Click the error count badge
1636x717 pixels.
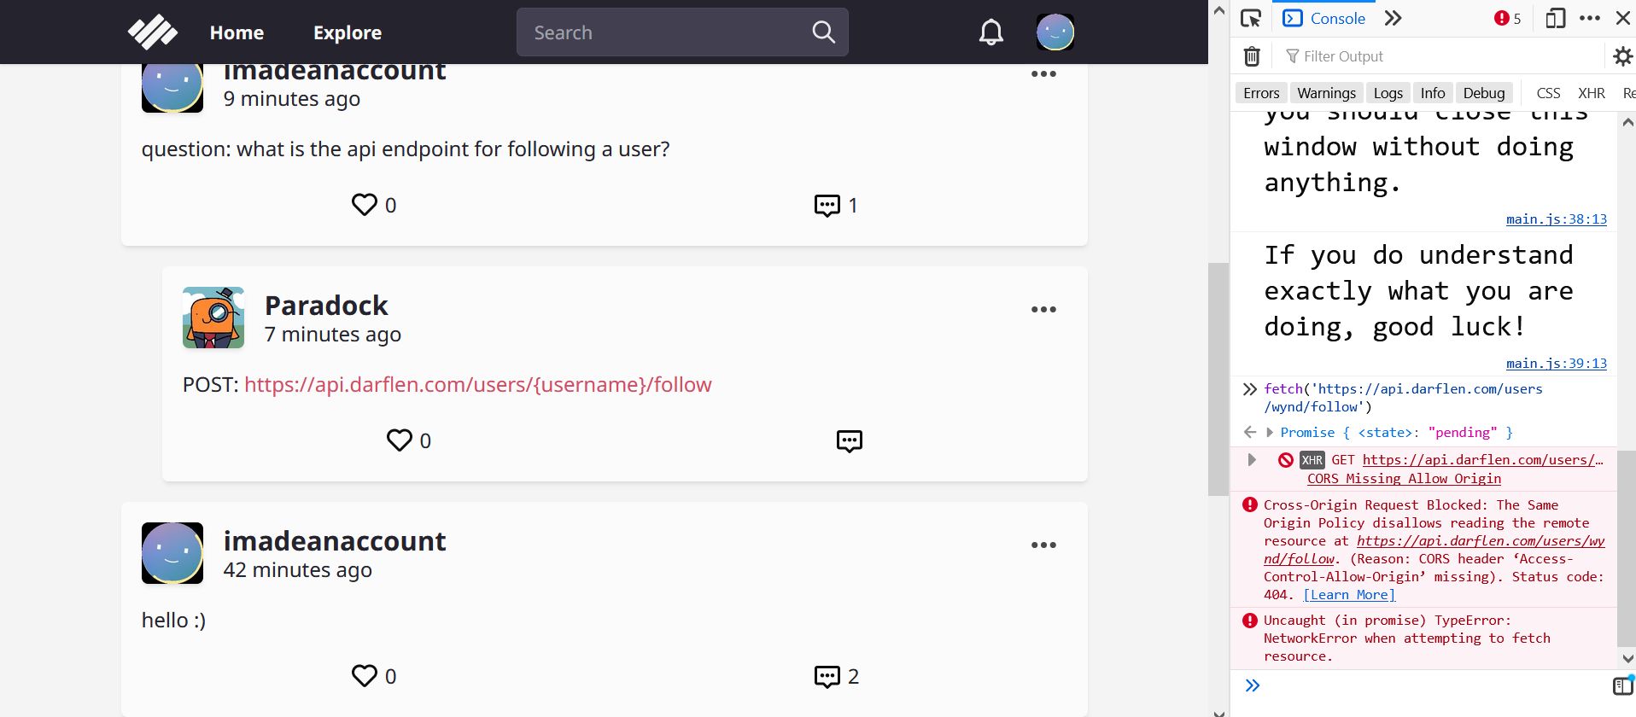(1508, 19)
